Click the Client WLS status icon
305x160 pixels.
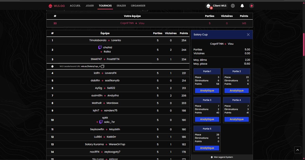(209, 6)
